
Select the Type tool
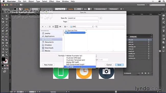coord(7,22)
